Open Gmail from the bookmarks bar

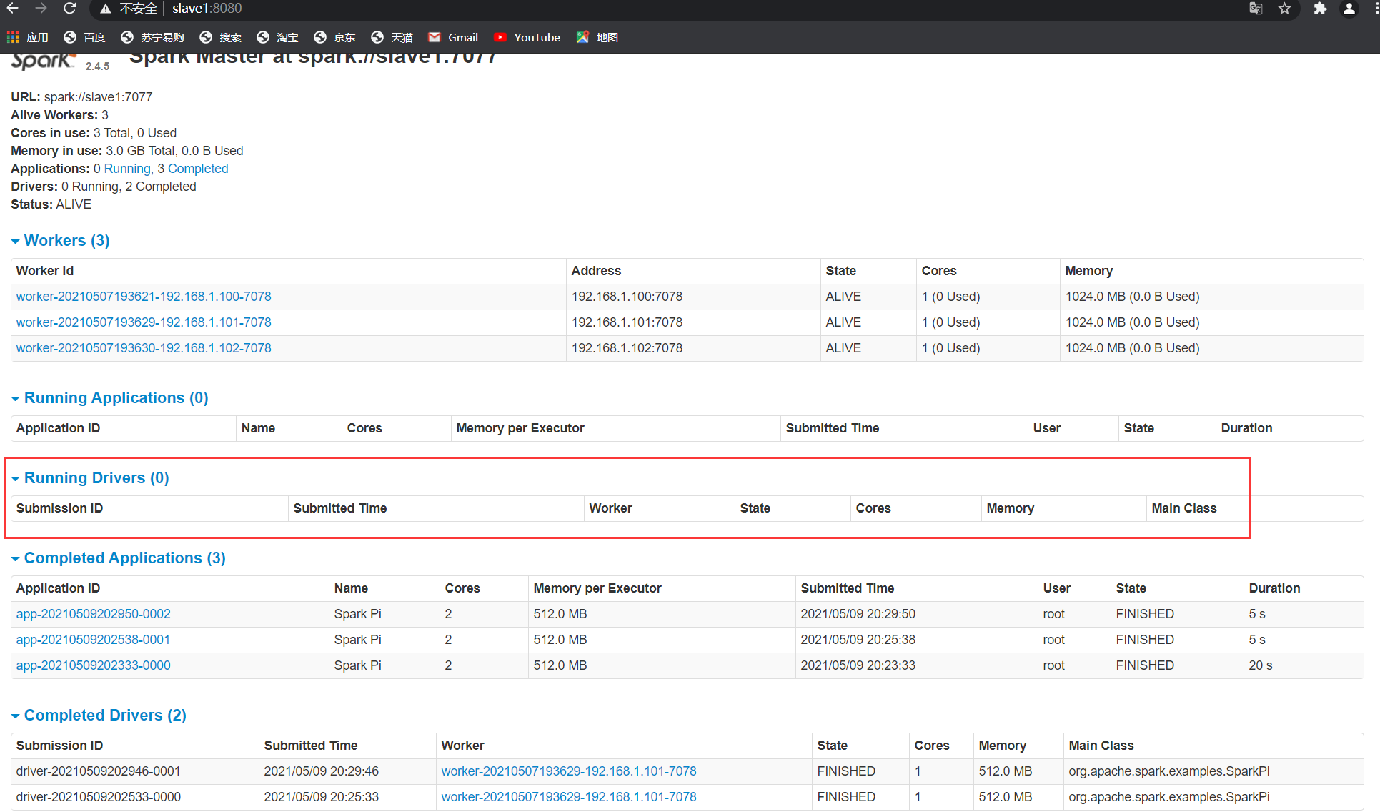[x=452, y=37]
